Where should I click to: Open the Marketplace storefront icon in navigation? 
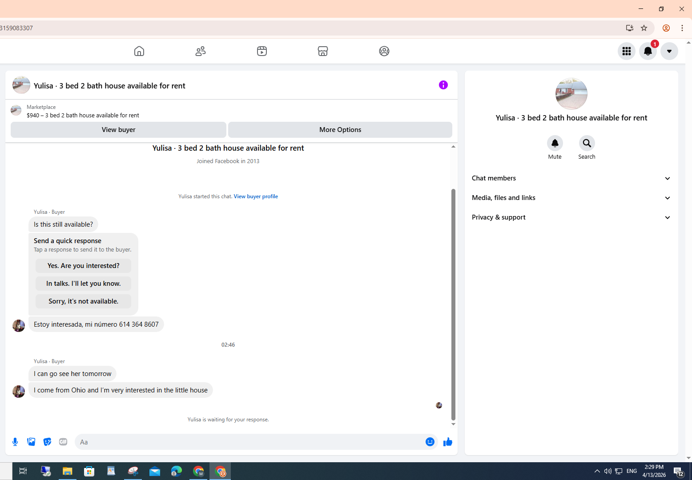coord(323,51)
